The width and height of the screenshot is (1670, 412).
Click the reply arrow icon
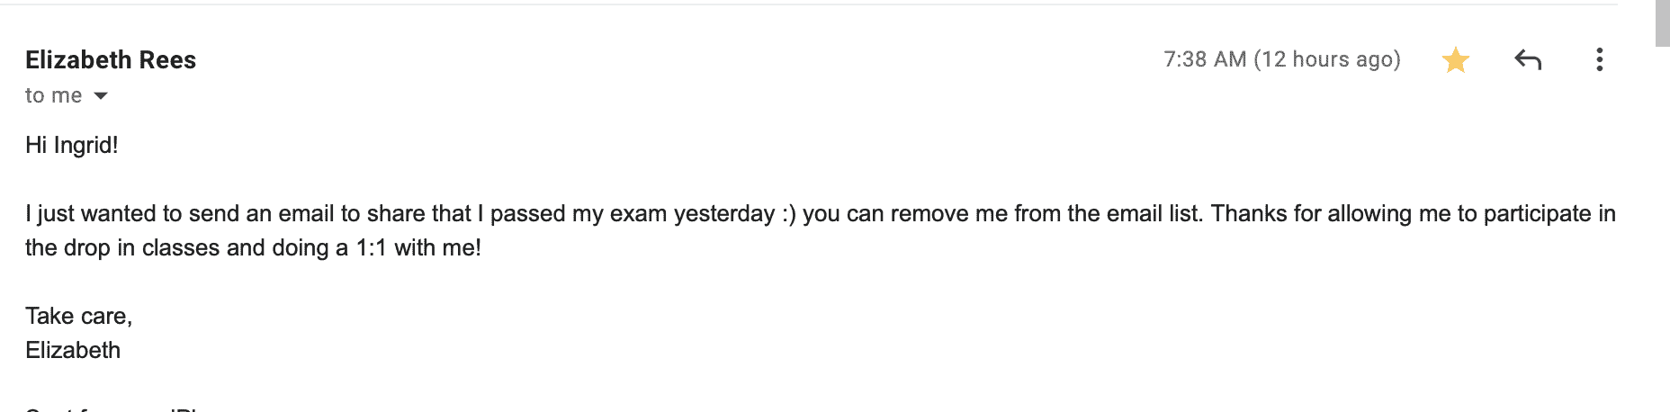pyautogui.click(x=1528, y=60)
